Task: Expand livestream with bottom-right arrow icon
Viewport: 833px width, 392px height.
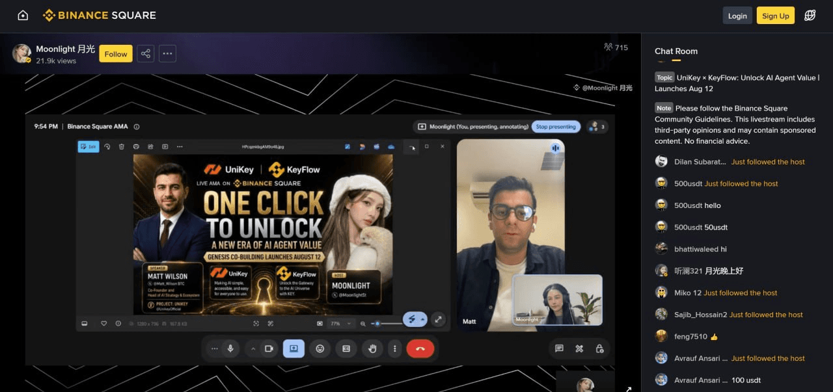Action: 628,389
